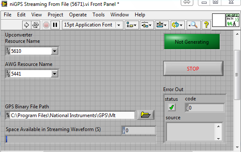Click the Upconverter 5610 resource field
Viewport: 241px width, 152px height.
[x=31, y=51]
